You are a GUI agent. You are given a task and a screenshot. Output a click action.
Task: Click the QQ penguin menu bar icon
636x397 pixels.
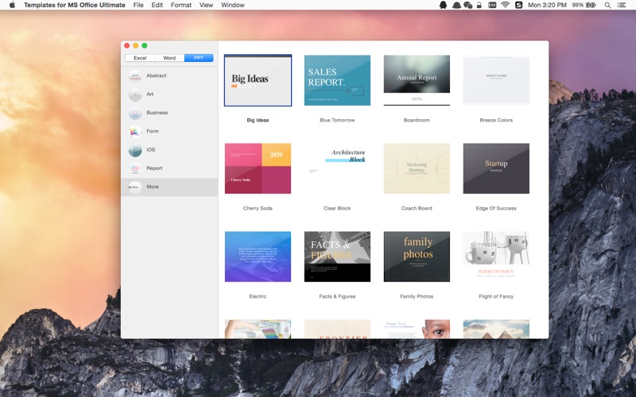pos(444,5)
